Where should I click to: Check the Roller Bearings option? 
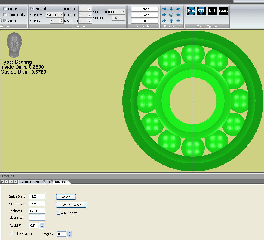11,234
